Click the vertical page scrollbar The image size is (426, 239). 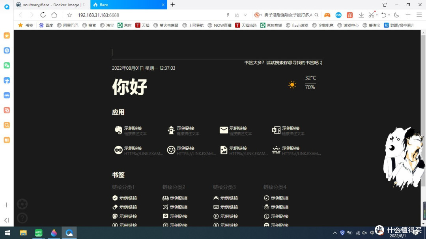point(423,111)
